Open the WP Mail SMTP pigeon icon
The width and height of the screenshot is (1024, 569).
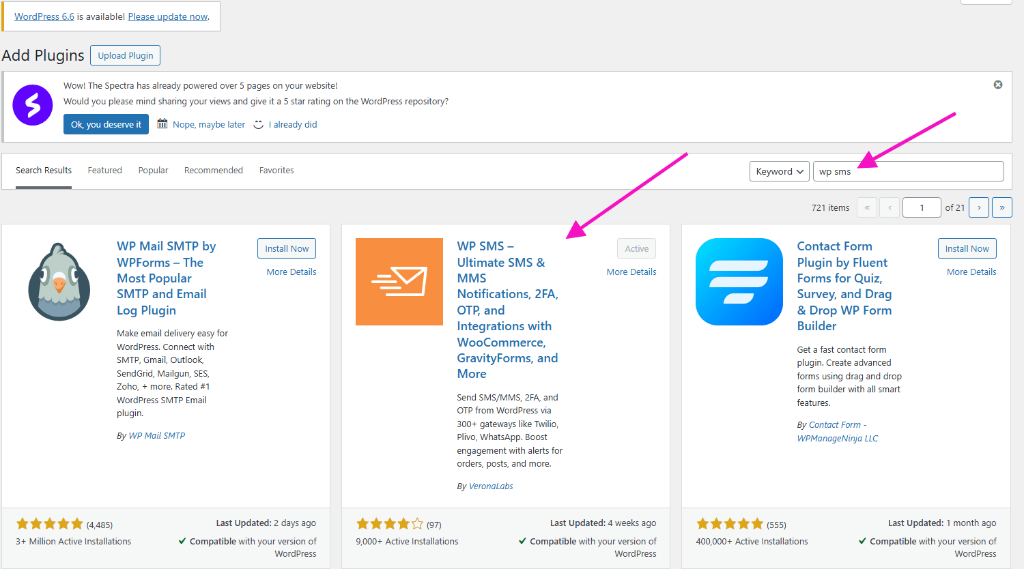point(59,281)
